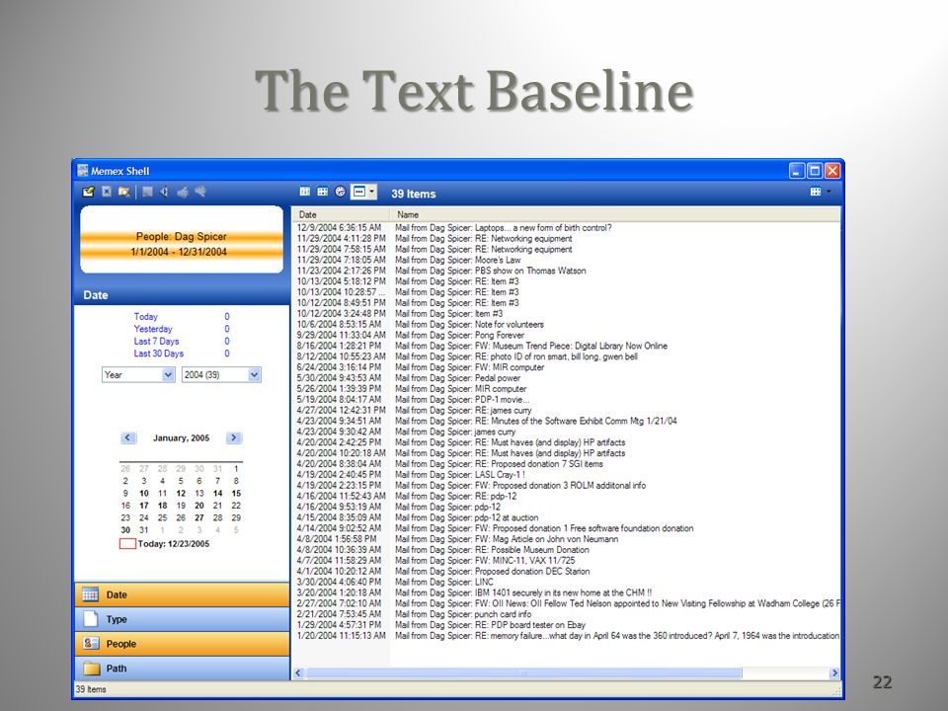
Task: Click the Today filter link
Action: click(x=146, y=316)
